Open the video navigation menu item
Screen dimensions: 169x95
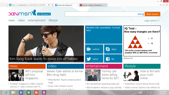pos(21,20)
